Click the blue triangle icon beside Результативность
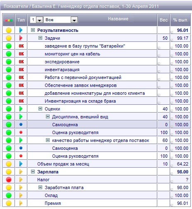 point(21,30)
